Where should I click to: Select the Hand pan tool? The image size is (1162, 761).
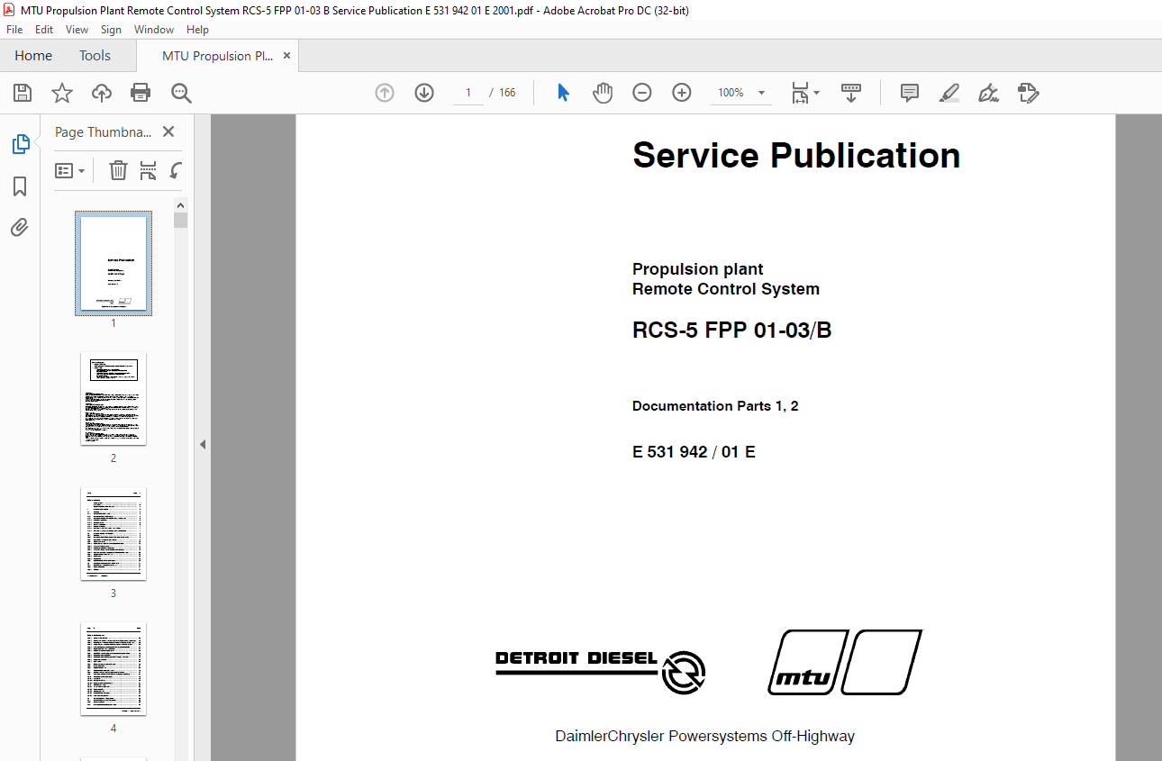pos(603,93)
